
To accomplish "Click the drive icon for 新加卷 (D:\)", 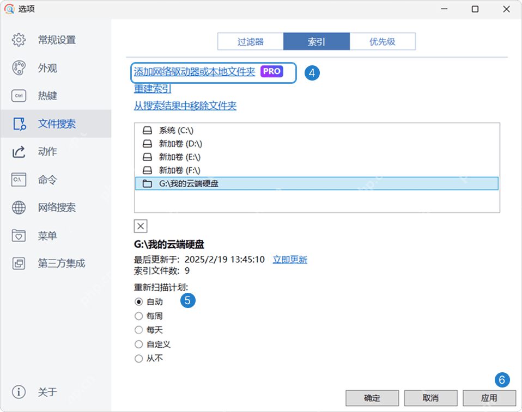I will 147,144.
